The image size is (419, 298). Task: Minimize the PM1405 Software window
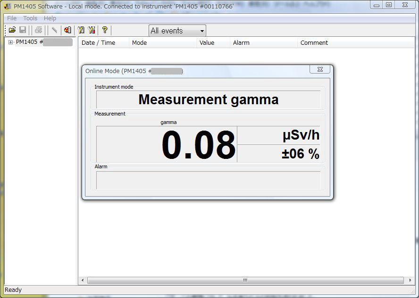(x=377, y=5)
